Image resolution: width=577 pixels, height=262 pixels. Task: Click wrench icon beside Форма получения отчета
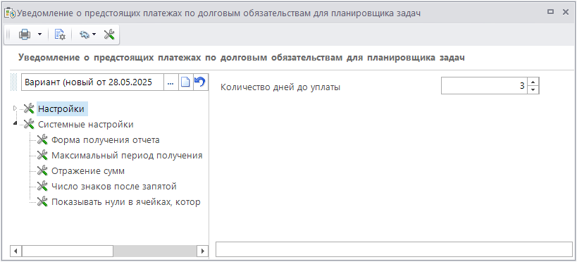43,140
